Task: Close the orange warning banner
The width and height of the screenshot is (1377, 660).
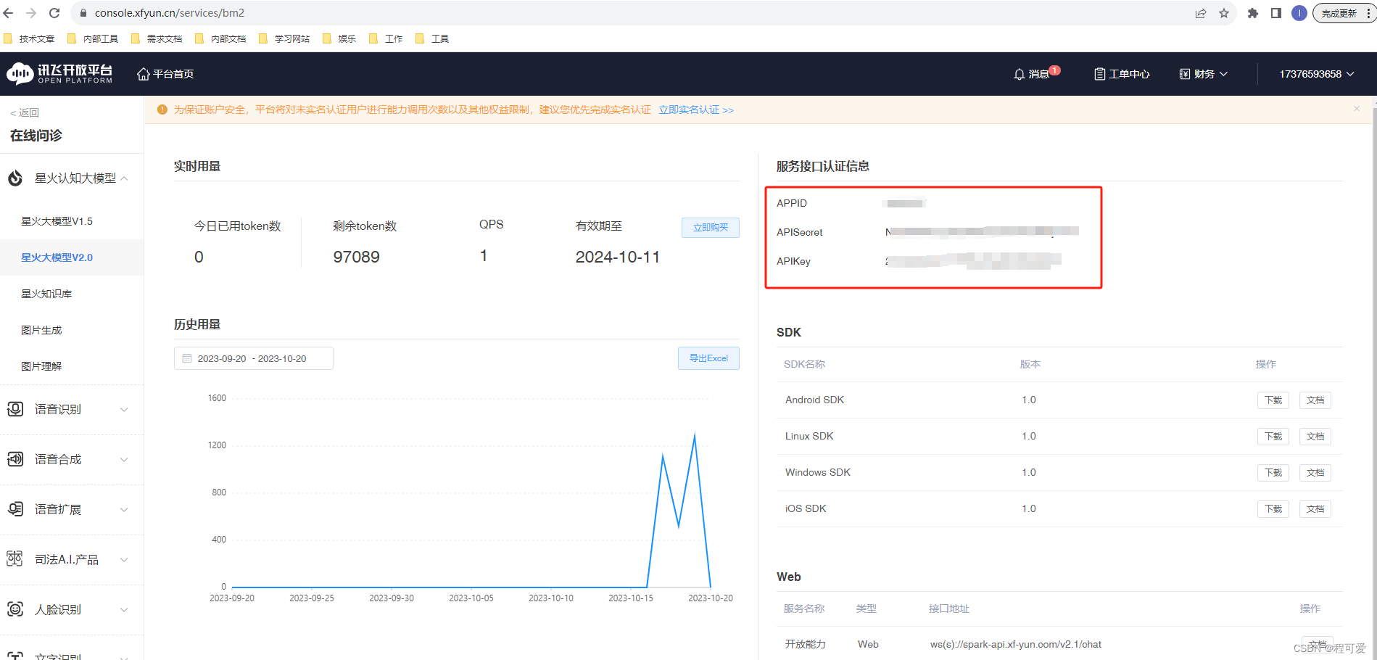Action: point(1357,109)
